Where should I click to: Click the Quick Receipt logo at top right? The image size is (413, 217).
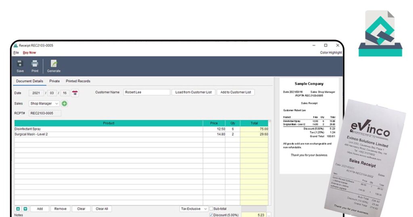coord(380,33)
